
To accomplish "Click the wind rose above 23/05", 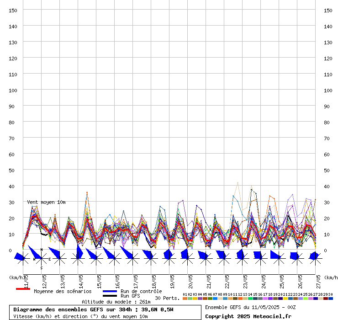I will (x=242, y=258).
